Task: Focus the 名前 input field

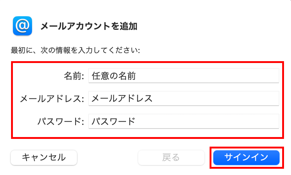Action: [206, 76]
